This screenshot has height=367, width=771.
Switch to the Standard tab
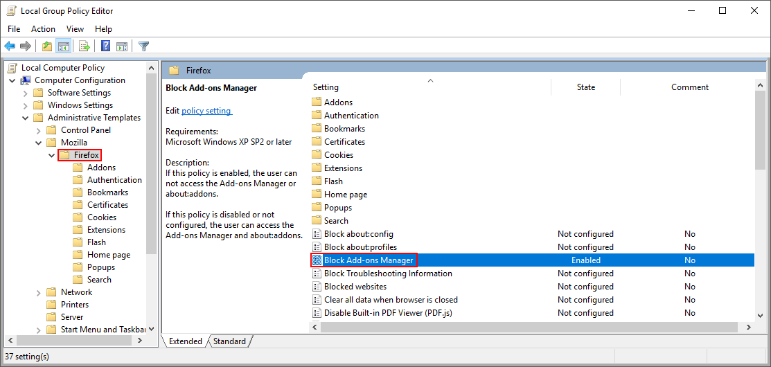[x=229, y=341]
